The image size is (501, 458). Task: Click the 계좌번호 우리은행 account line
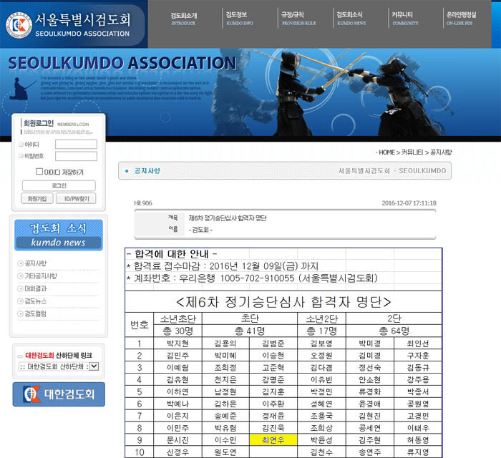click(253, 278)
